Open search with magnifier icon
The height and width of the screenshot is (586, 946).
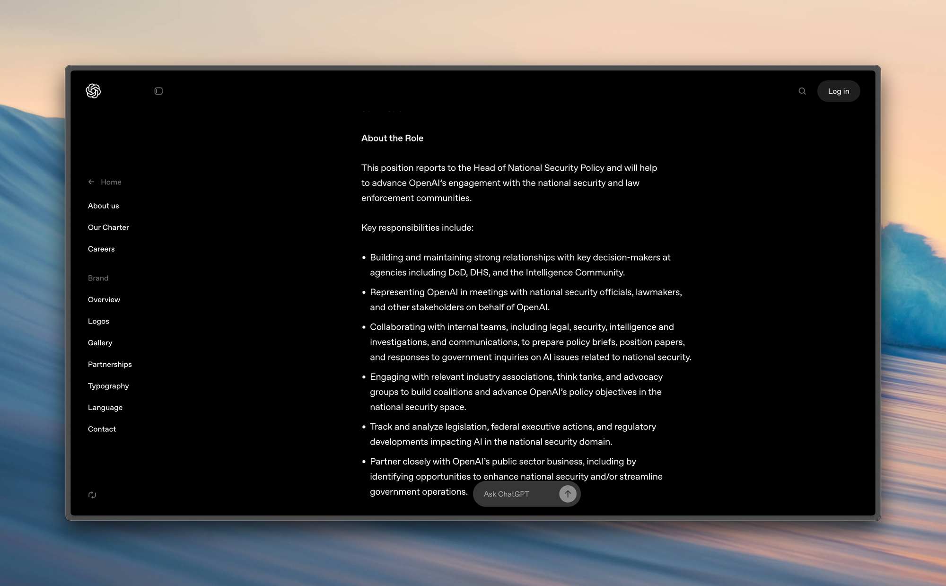point(802,91)
